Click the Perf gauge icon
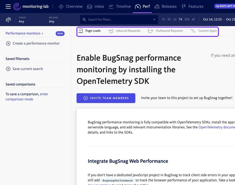 point(138,7)
